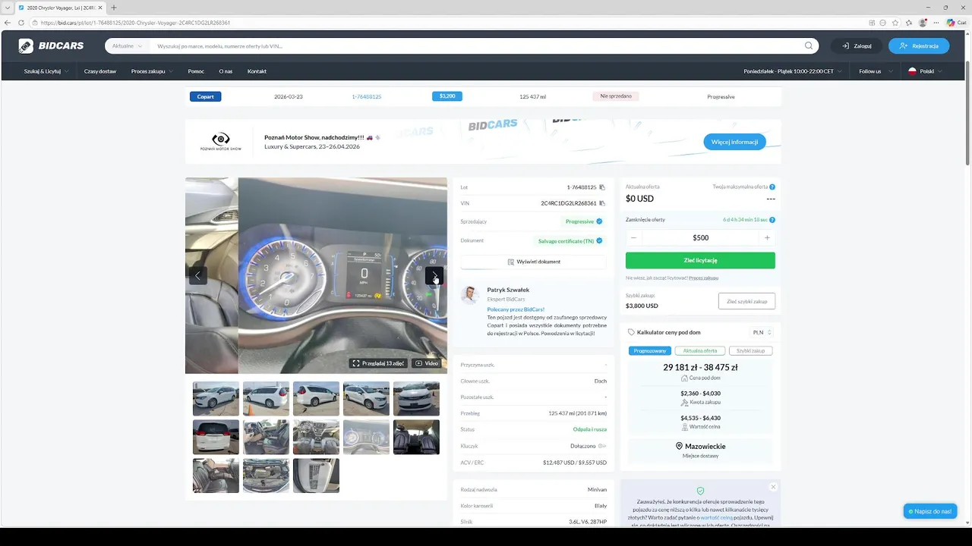The height and width of the screenshot is (546, 972).
Task: Add page to browser favorites star
Action: tap(896, 23)
